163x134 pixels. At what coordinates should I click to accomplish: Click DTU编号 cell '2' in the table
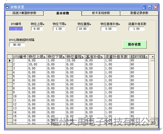pos(20,65)
